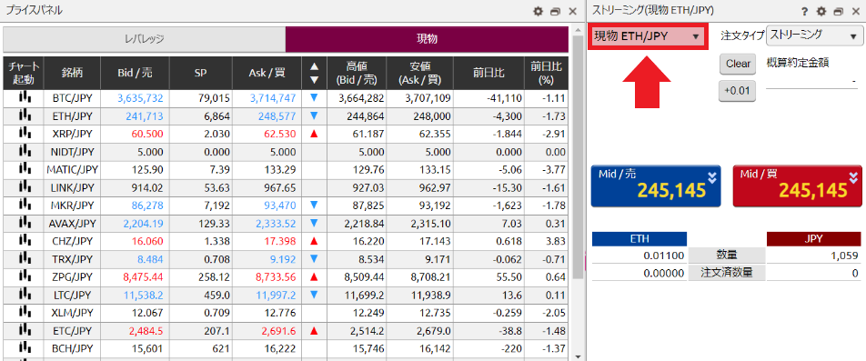Sort by 高値 (Bid/売) column header
Screen dimensions: 866x361
357,74
